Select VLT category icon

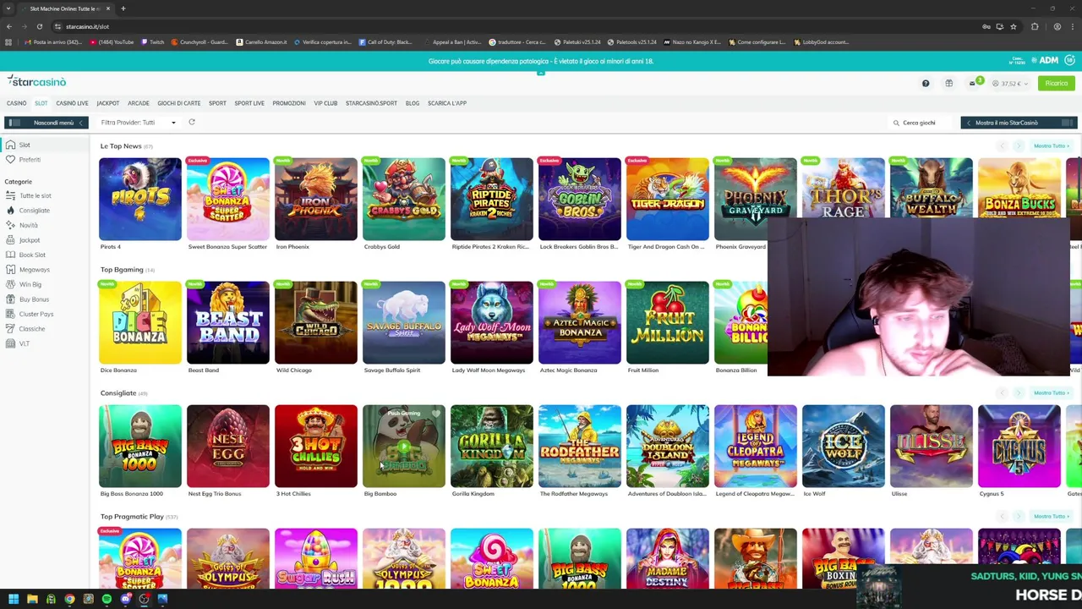10,343
